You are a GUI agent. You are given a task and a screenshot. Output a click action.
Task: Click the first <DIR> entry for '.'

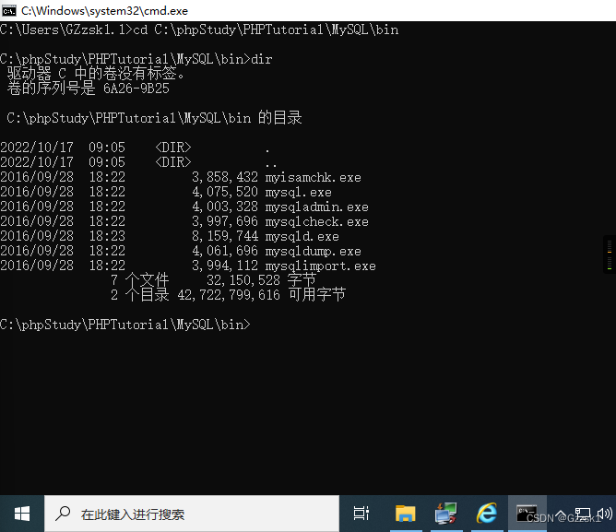(172, 148)
